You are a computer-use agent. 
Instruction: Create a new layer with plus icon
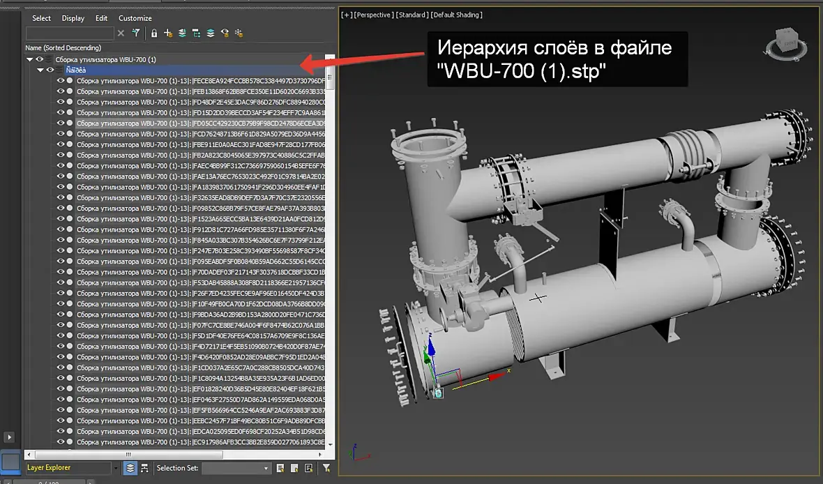click(x=168, y=33)
